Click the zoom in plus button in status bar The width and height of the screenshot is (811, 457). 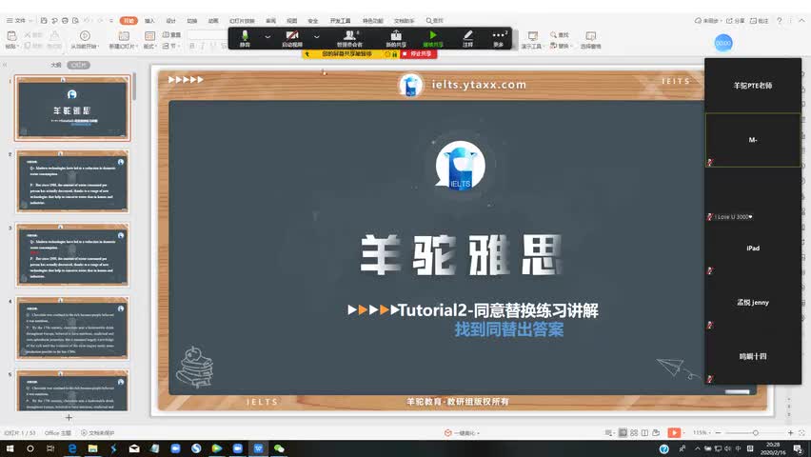pyautogui.click(x=790, y=432)
